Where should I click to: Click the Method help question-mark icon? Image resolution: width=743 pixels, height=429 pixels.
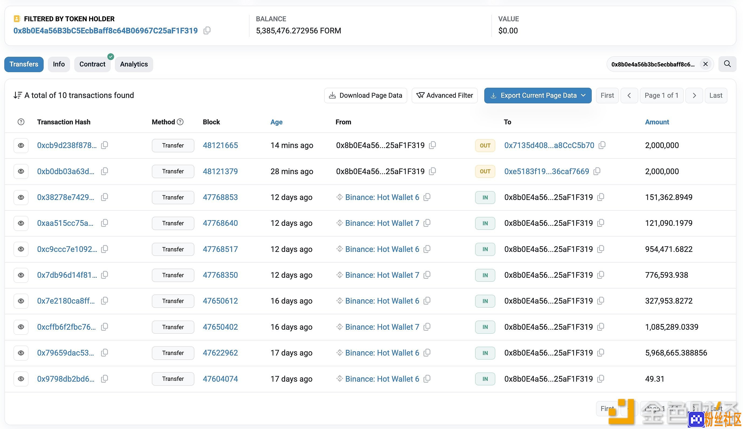pyautogui.click(x=180, y=122)
